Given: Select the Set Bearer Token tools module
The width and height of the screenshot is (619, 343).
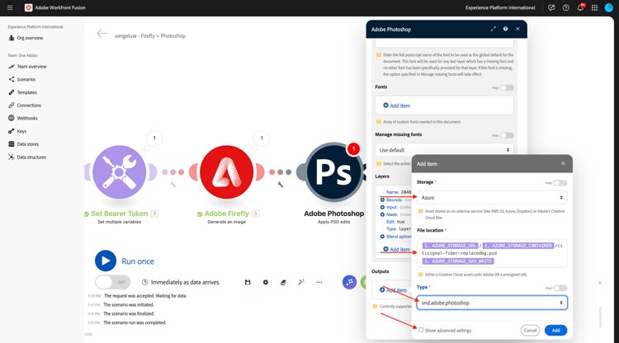Looking at the screenshot, I should 119,172.
